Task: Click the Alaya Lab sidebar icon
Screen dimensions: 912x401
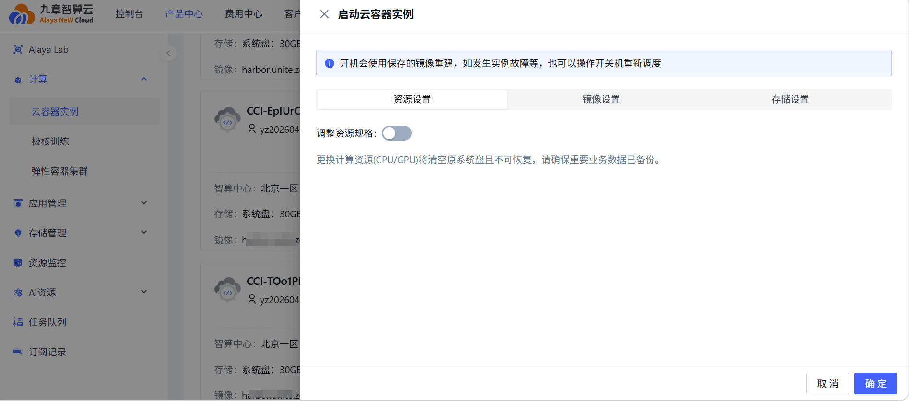Action: [x=18, y=49]
